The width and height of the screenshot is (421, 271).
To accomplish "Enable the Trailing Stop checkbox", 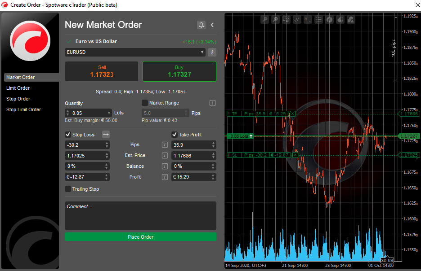I will point(68,189).
